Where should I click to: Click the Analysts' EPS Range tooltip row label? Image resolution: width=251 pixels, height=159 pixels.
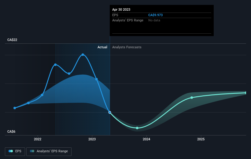(128, 20)
